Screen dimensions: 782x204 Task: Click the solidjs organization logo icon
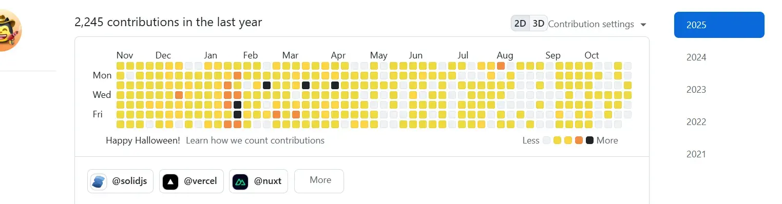click(99, 181)
